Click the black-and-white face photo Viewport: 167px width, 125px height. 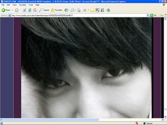pos(86,68)
